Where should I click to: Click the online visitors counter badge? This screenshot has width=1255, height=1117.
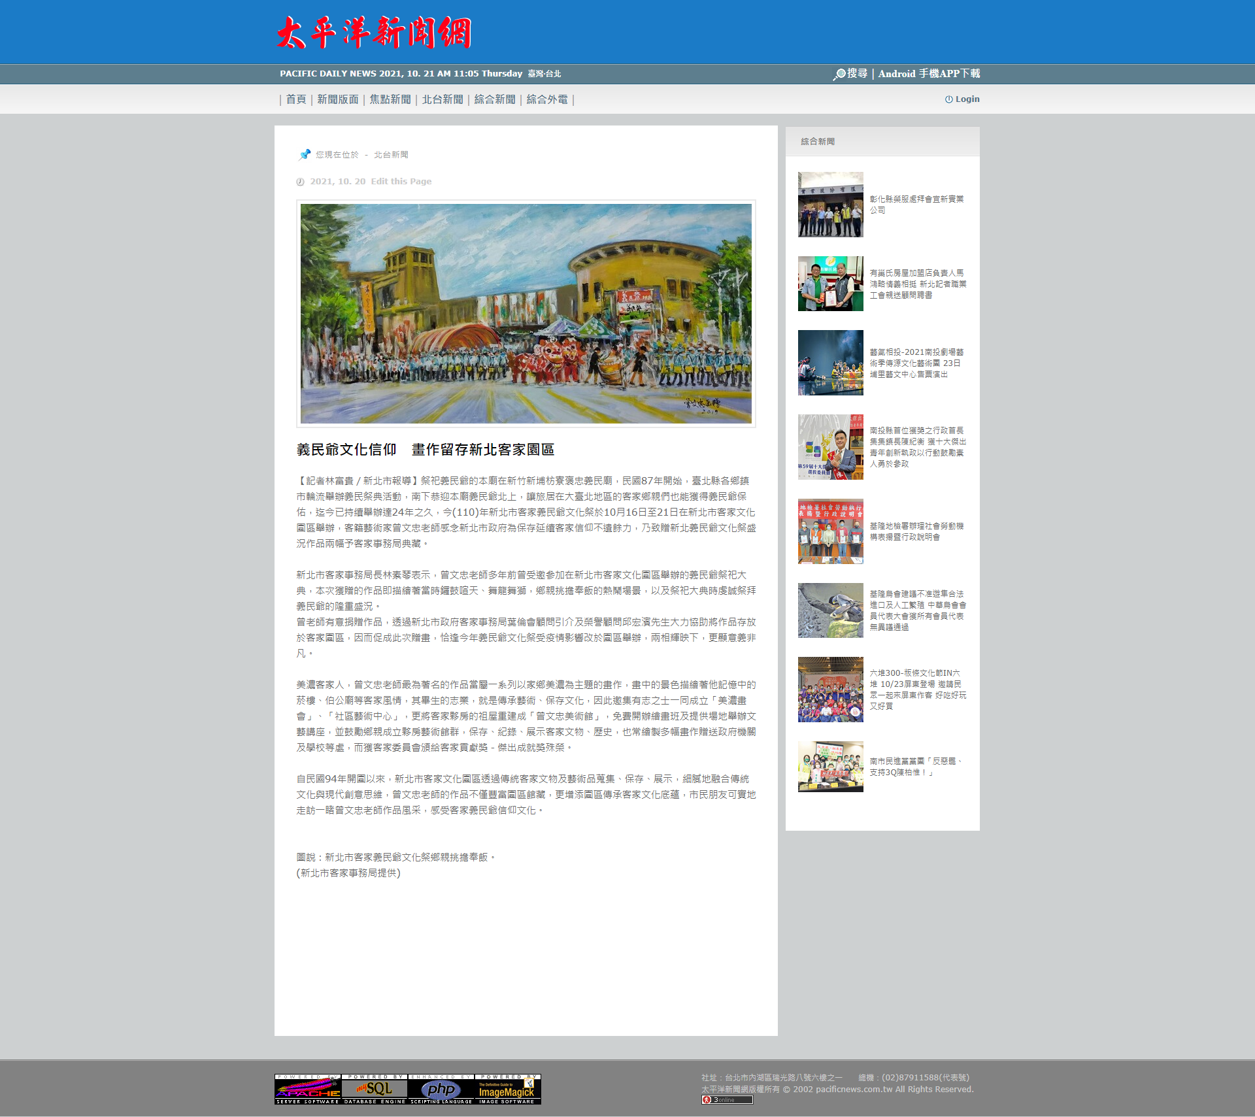click(x=728, y=1100)
